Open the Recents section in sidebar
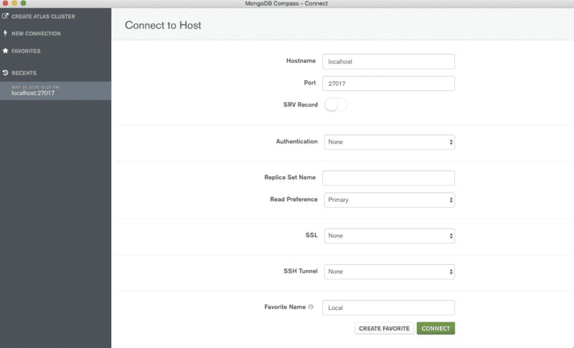 (x=24, y=73)
